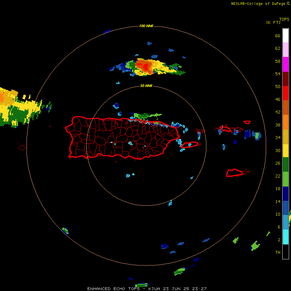Screen dimensions: 291x291
Task: Click the Vieques island outline east of Puerto Rico
Action: tap(189, 145)
